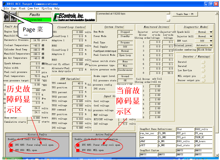Click red indicator for active DTC 685
The image size is (220, 160).
point(78,145)
